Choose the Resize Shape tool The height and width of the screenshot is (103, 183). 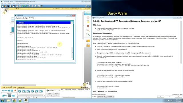88,35
